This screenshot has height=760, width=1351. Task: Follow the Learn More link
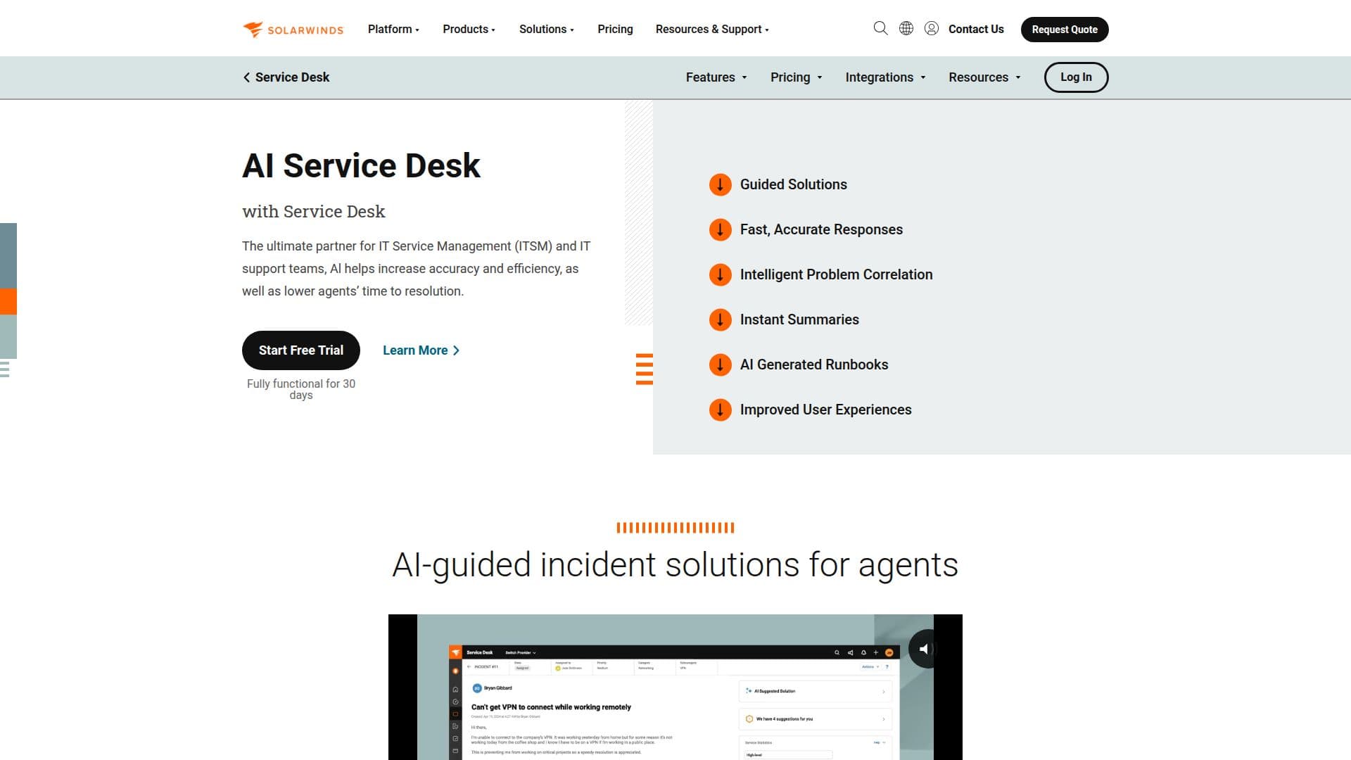[421, 350]
